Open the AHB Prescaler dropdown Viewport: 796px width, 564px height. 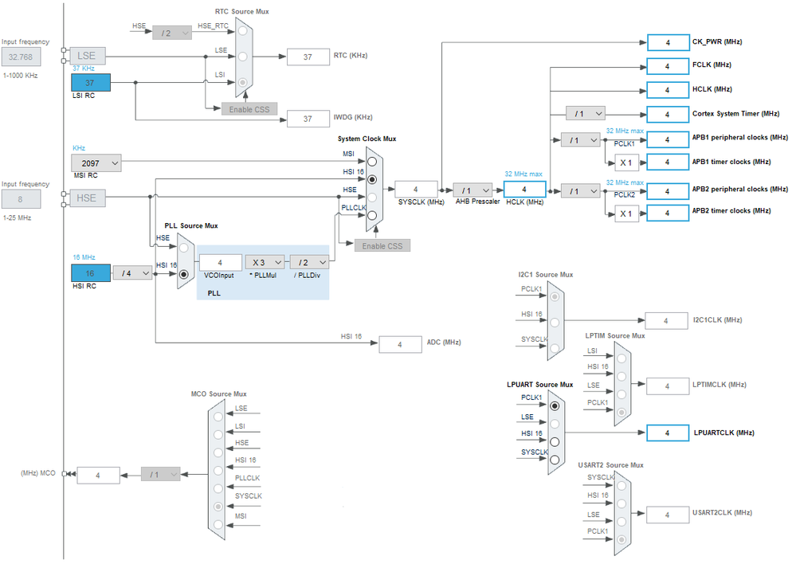pyautogui.click(x=473, y=190)
